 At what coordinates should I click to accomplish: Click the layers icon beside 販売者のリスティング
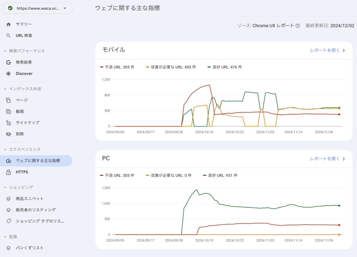9,210
